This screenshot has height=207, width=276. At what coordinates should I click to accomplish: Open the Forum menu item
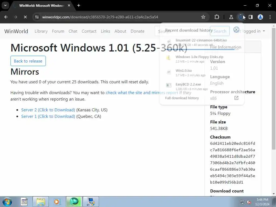pyautogui.click(x=58, y=31)
